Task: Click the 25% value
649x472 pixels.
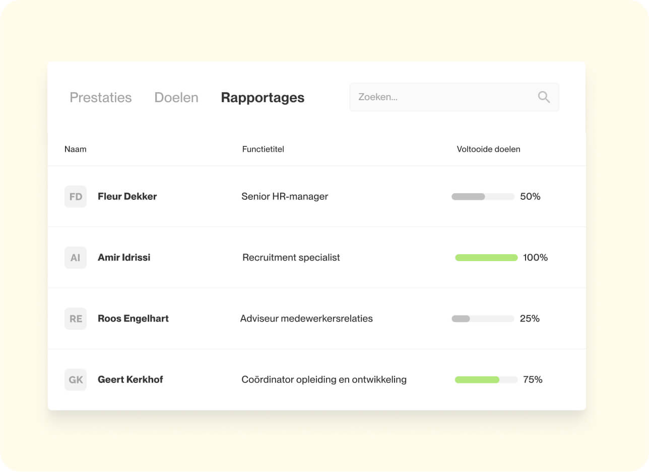Action: (x=530, y=319)
